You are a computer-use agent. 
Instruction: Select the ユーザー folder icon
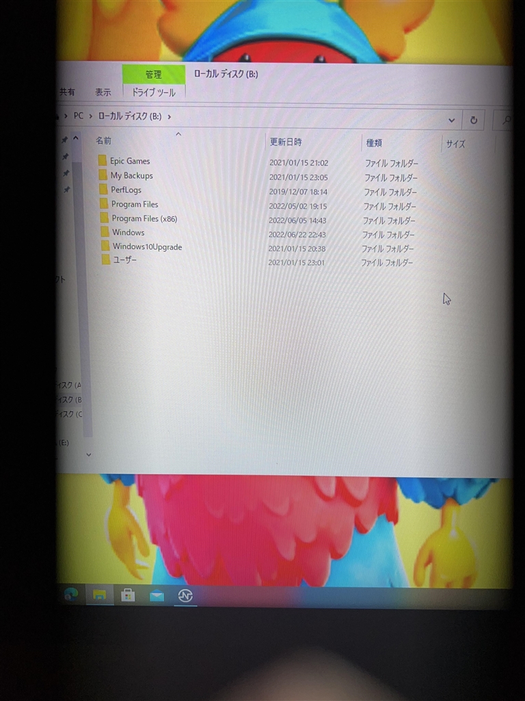pyautogui.click(x=105, y=259)
